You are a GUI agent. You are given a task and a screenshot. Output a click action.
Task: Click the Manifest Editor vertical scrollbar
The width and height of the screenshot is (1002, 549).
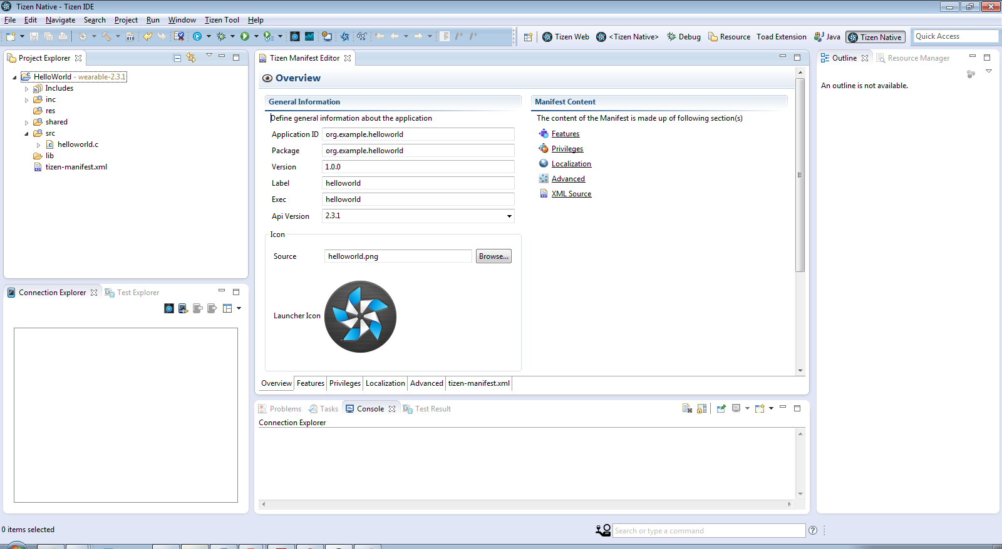coord(800,175)
